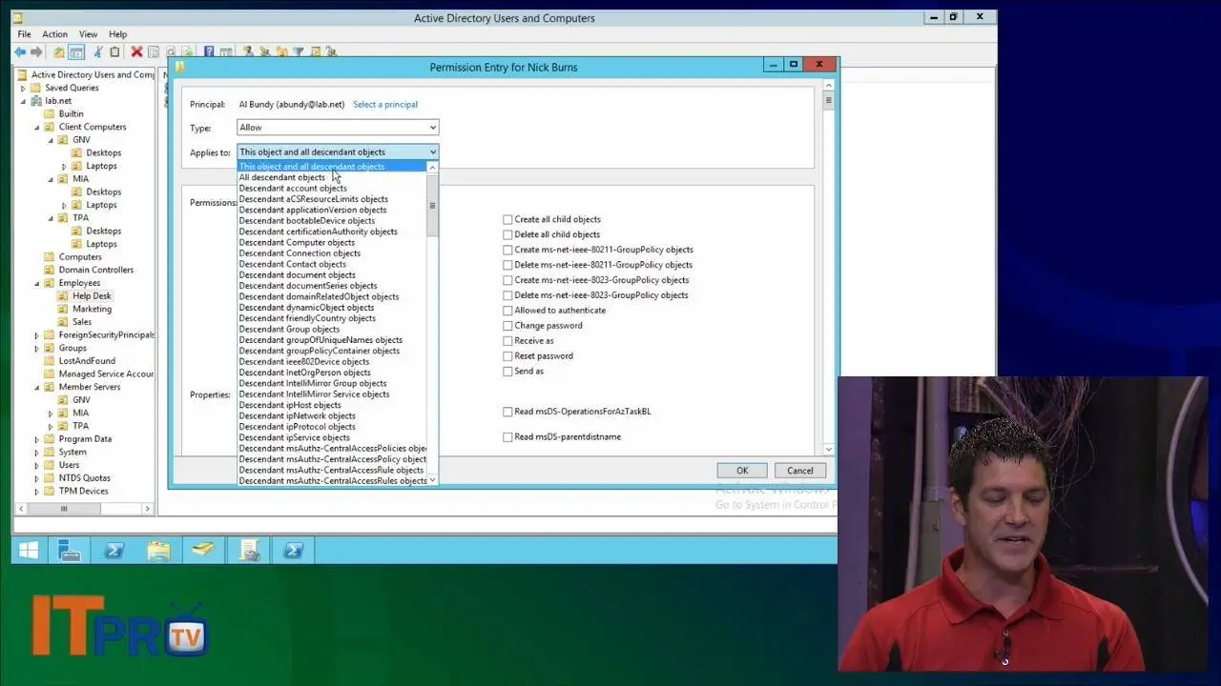
Task: Click the lab.net domain icon in tree
Action: pyautogui.click(x=36, y=100)
